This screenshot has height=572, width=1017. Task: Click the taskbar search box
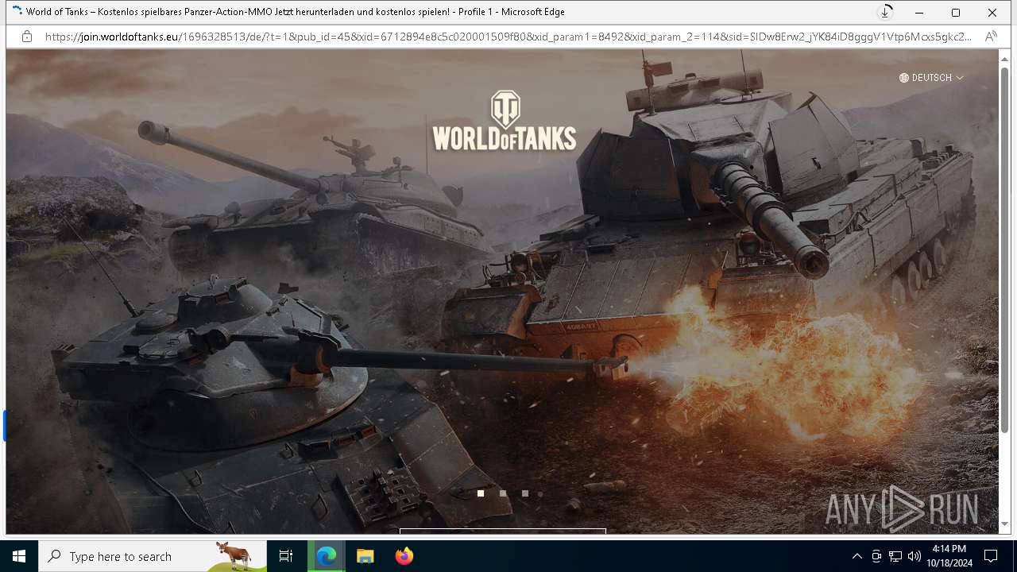click(153, 556)
